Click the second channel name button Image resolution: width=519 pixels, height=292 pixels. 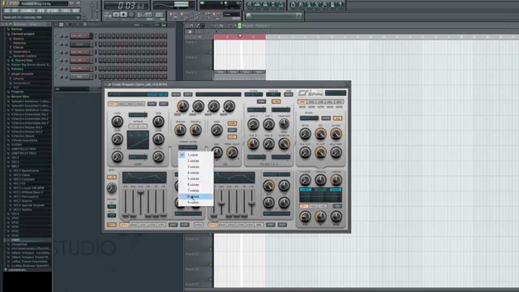pyautogui.click(x=79, y=44)
